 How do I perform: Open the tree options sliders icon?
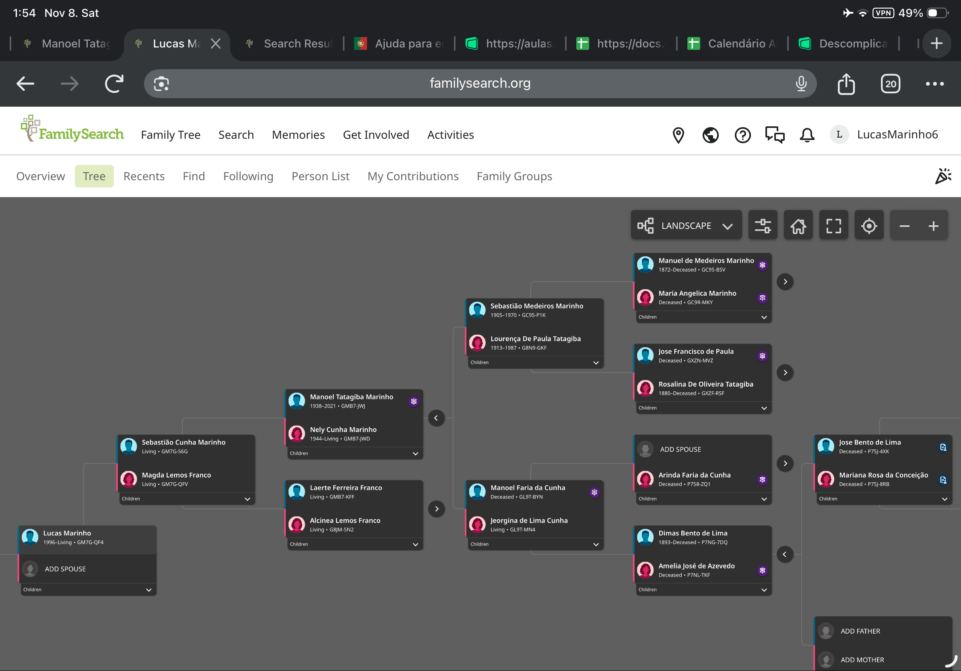click(762, 226)
